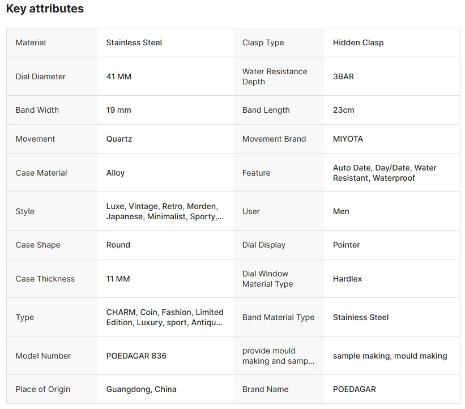Click the Dial Display Pointer value

(x=347, y=245)
